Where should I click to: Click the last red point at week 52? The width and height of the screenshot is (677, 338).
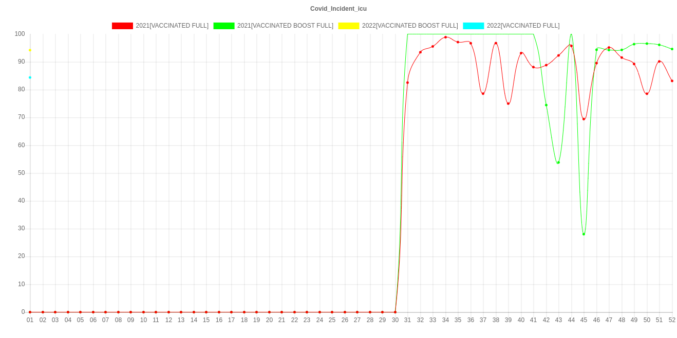pyautogui.click(x=672, y=81)
